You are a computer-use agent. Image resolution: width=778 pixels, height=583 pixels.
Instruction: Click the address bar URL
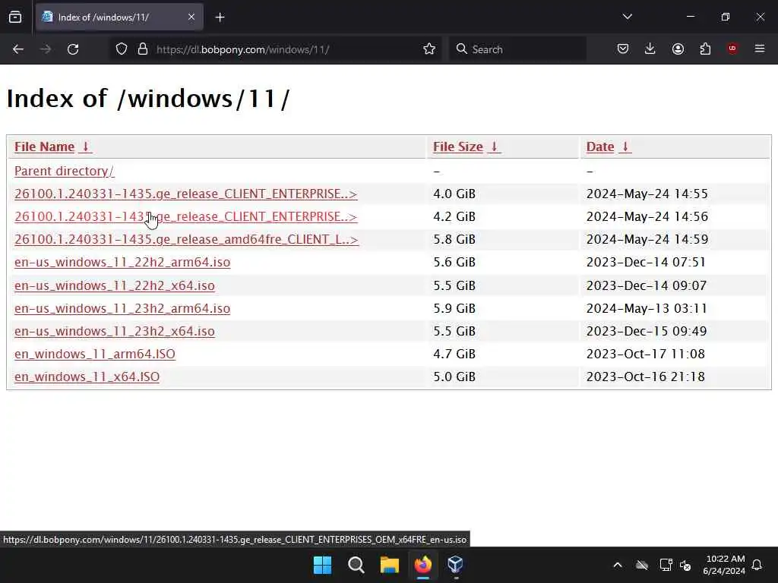(242, 49)
